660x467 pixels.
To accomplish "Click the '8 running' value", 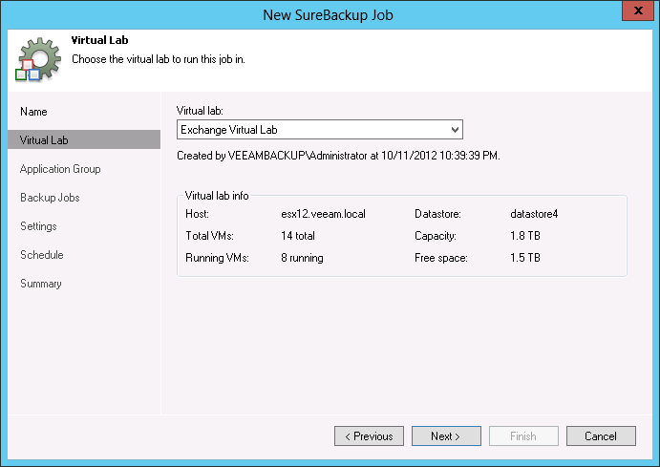I will [x=302, y=258].
